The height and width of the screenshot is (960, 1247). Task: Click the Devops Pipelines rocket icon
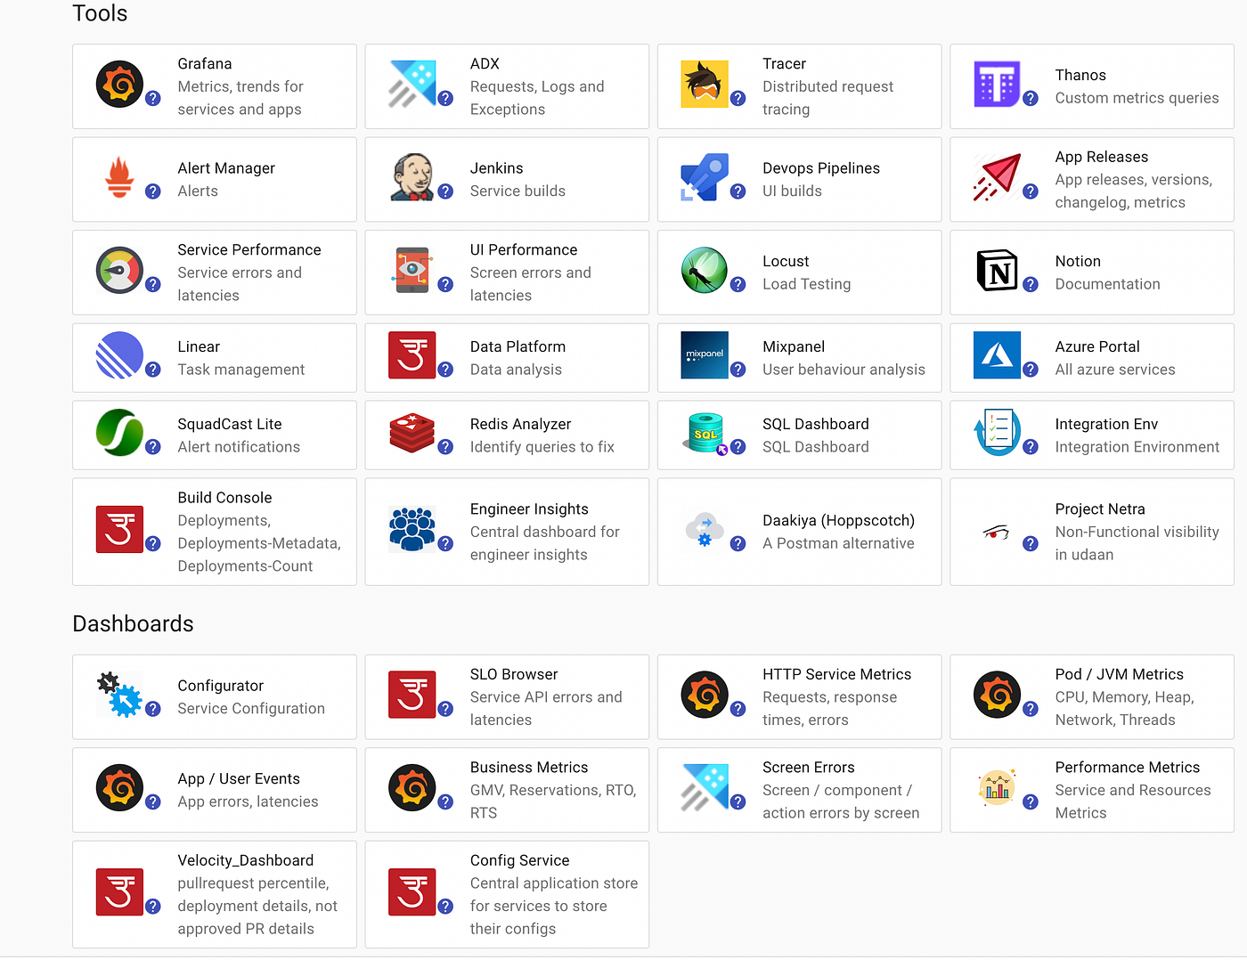[705, 177]
